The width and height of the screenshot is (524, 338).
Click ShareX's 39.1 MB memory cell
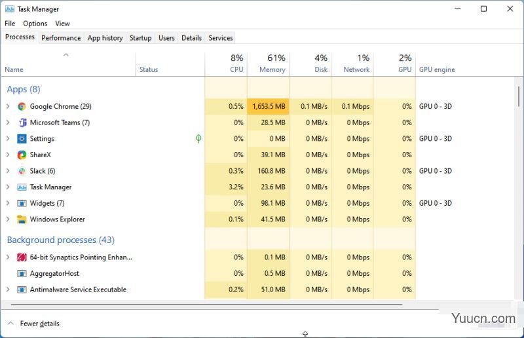(x=268, y=155)
